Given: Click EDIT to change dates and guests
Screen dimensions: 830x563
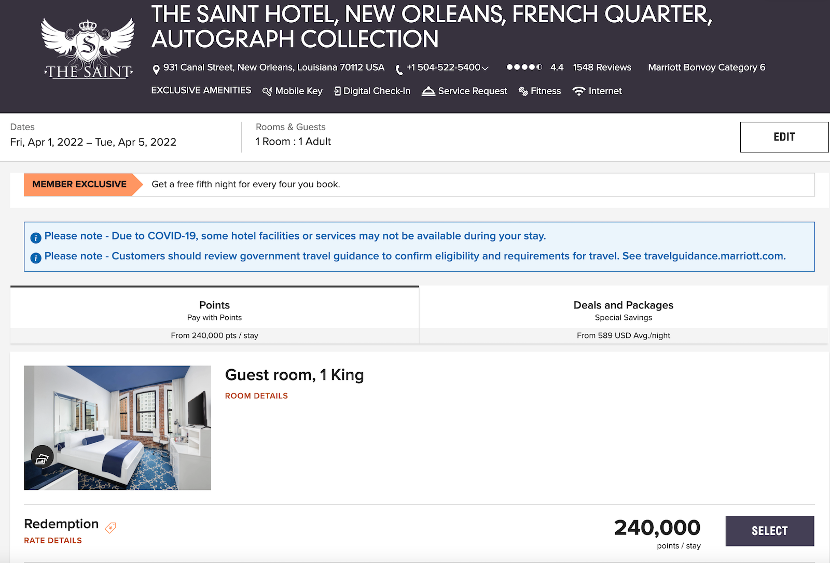Looking at the screenshot, I should pyautogui.click(x=784, y=137).
